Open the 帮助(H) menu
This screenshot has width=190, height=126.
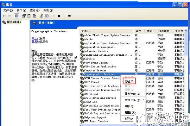48,10
